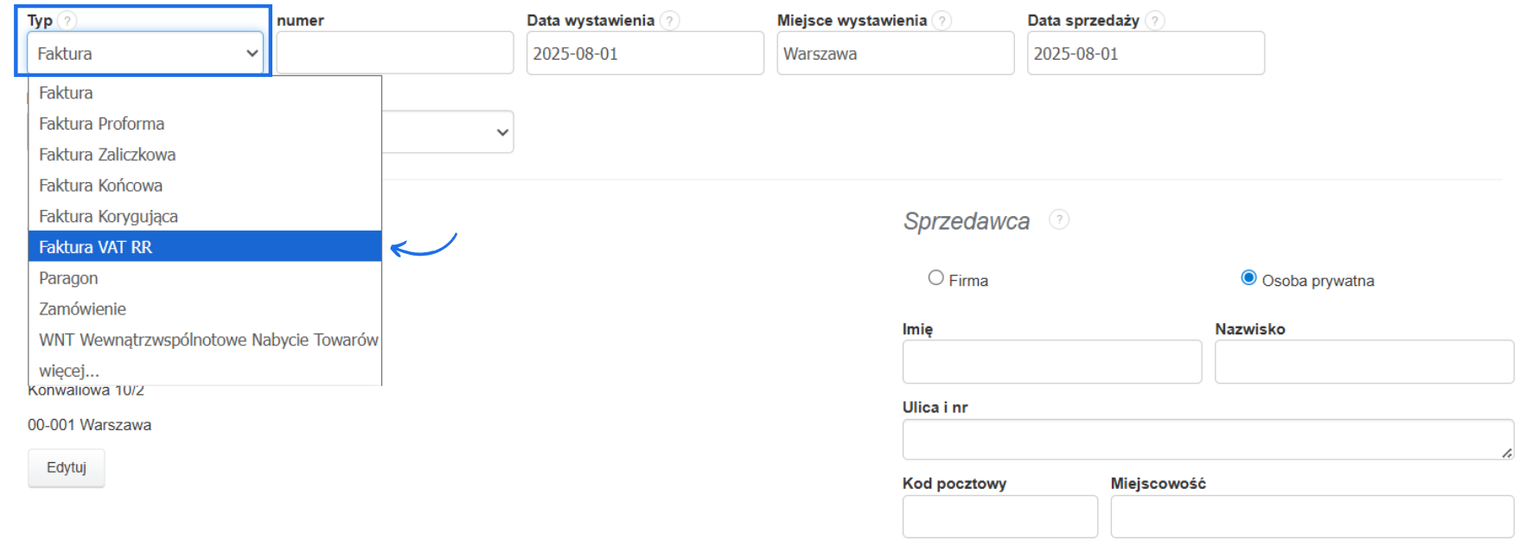Choose Faktura Zaliczkowa option
This screenshot has height=552, width=1526.
(x=205, y=155)
